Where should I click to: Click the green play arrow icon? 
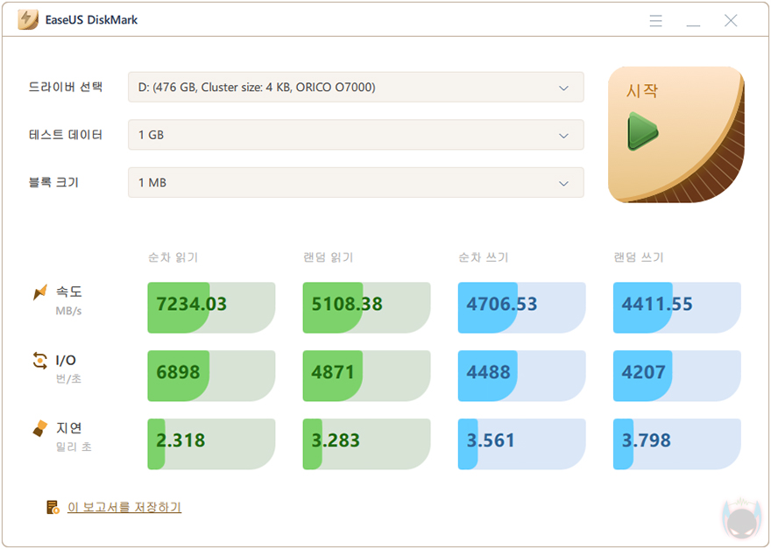tap(643, 131)
